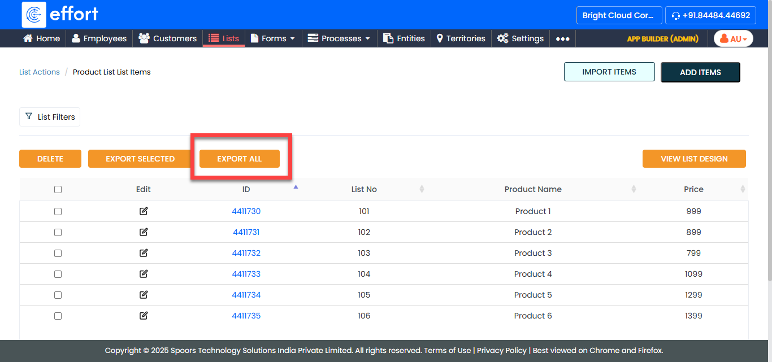Image resolution: width=772 pixels, height=362 pixels.
Task: Click the IMPORT ITEMS button
Action: click(x=609, y=72)
